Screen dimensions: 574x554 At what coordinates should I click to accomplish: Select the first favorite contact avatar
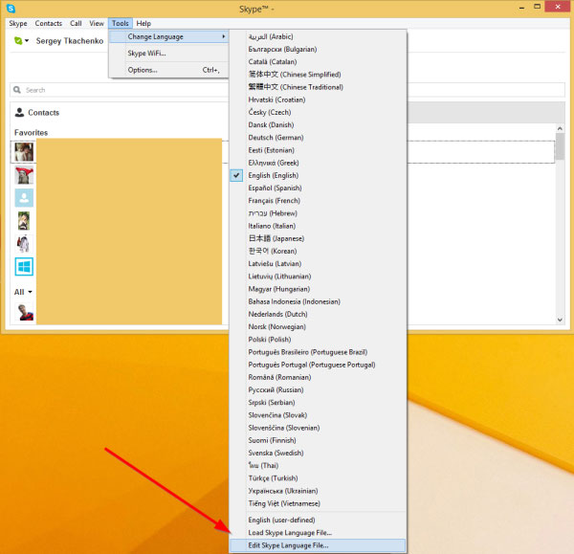[24, 151]
